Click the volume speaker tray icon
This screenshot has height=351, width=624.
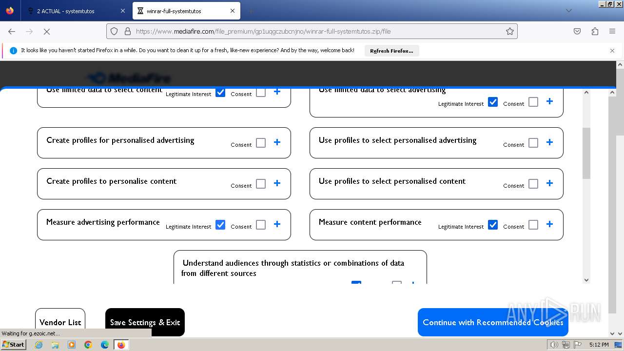(x=554, y=345)
